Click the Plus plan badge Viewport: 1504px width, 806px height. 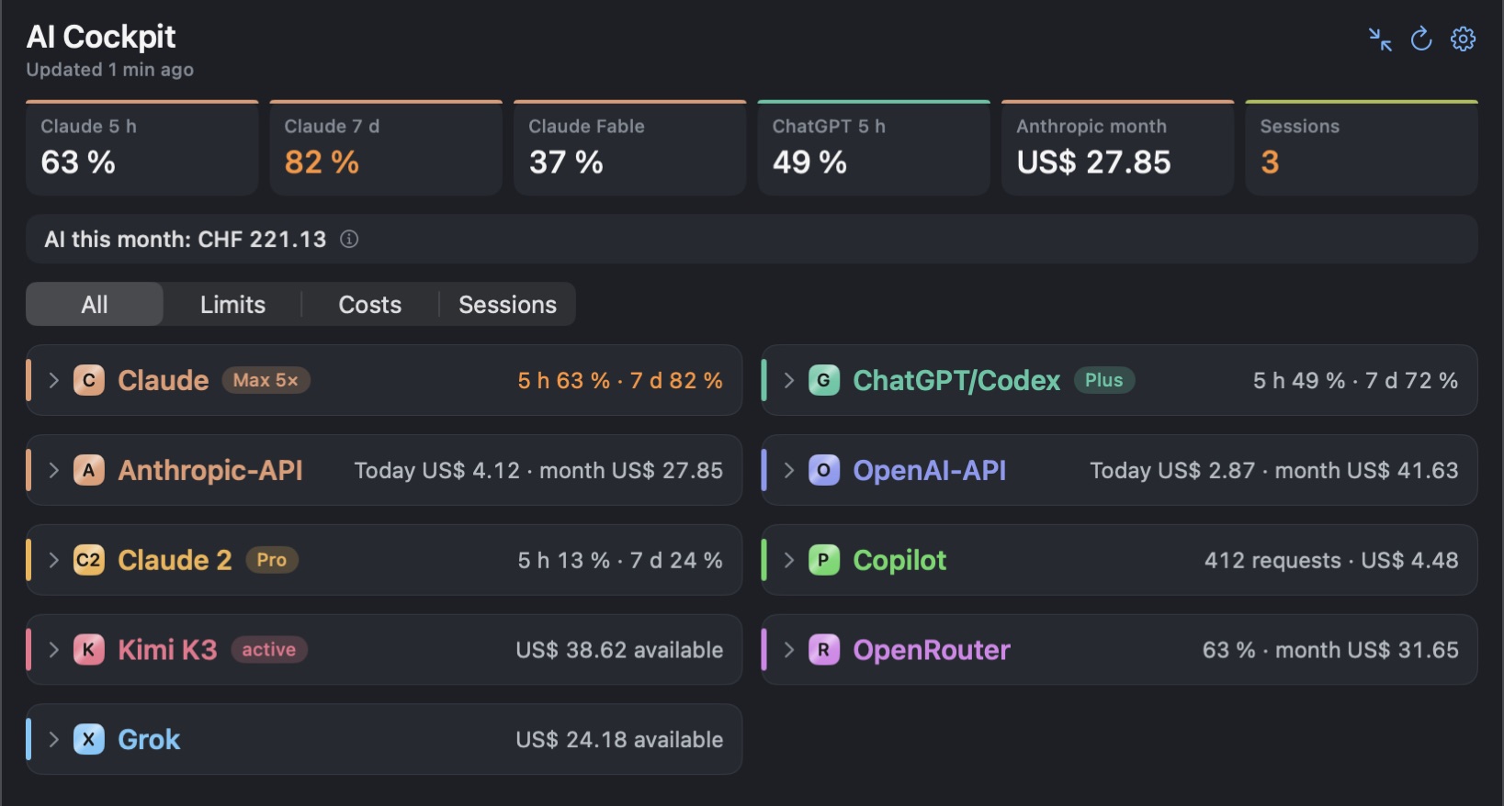pyautogui.click(x=1104, y=380)
